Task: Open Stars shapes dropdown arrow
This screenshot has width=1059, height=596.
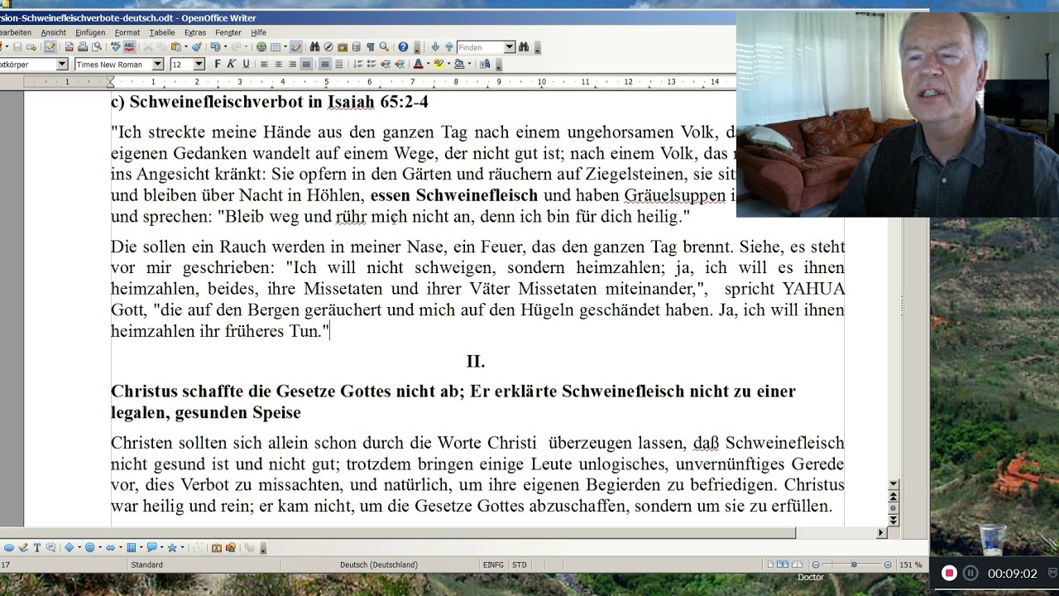Action: (182, 547)
